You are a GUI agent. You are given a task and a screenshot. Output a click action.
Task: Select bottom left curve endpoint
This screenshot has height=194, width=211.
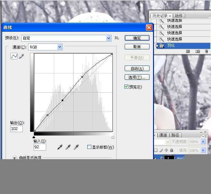(35, 131)
